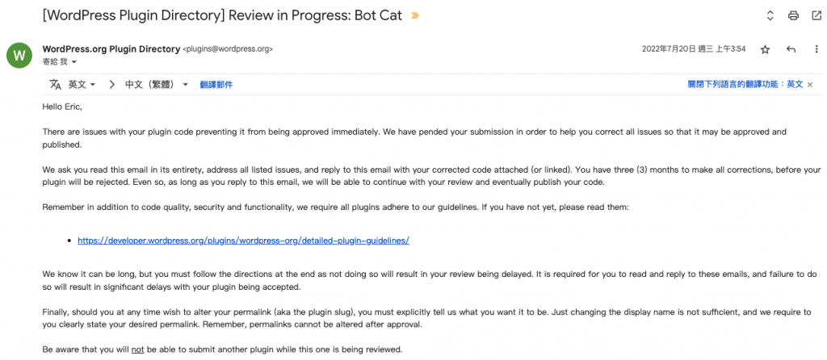Click the green W sender avatar

click(x=19, y=55)
